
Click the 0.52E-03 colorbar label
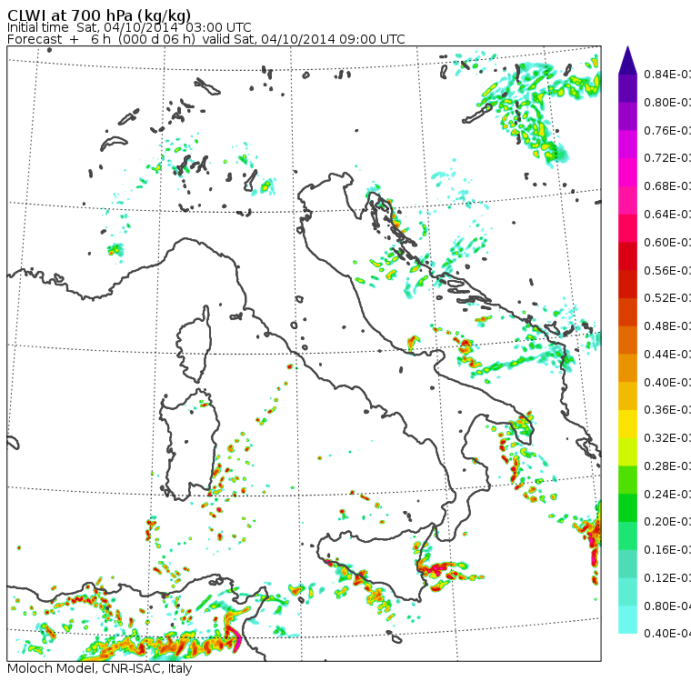coord(667,298)
